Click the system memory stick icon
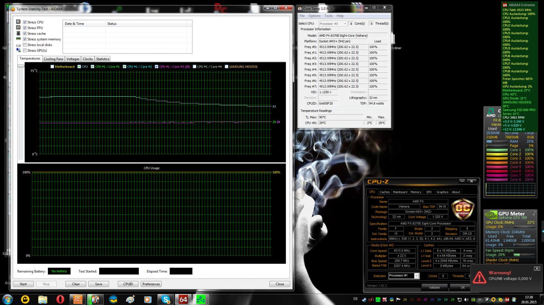Screen dimensions: 544x305 click(x=18, y=39)
